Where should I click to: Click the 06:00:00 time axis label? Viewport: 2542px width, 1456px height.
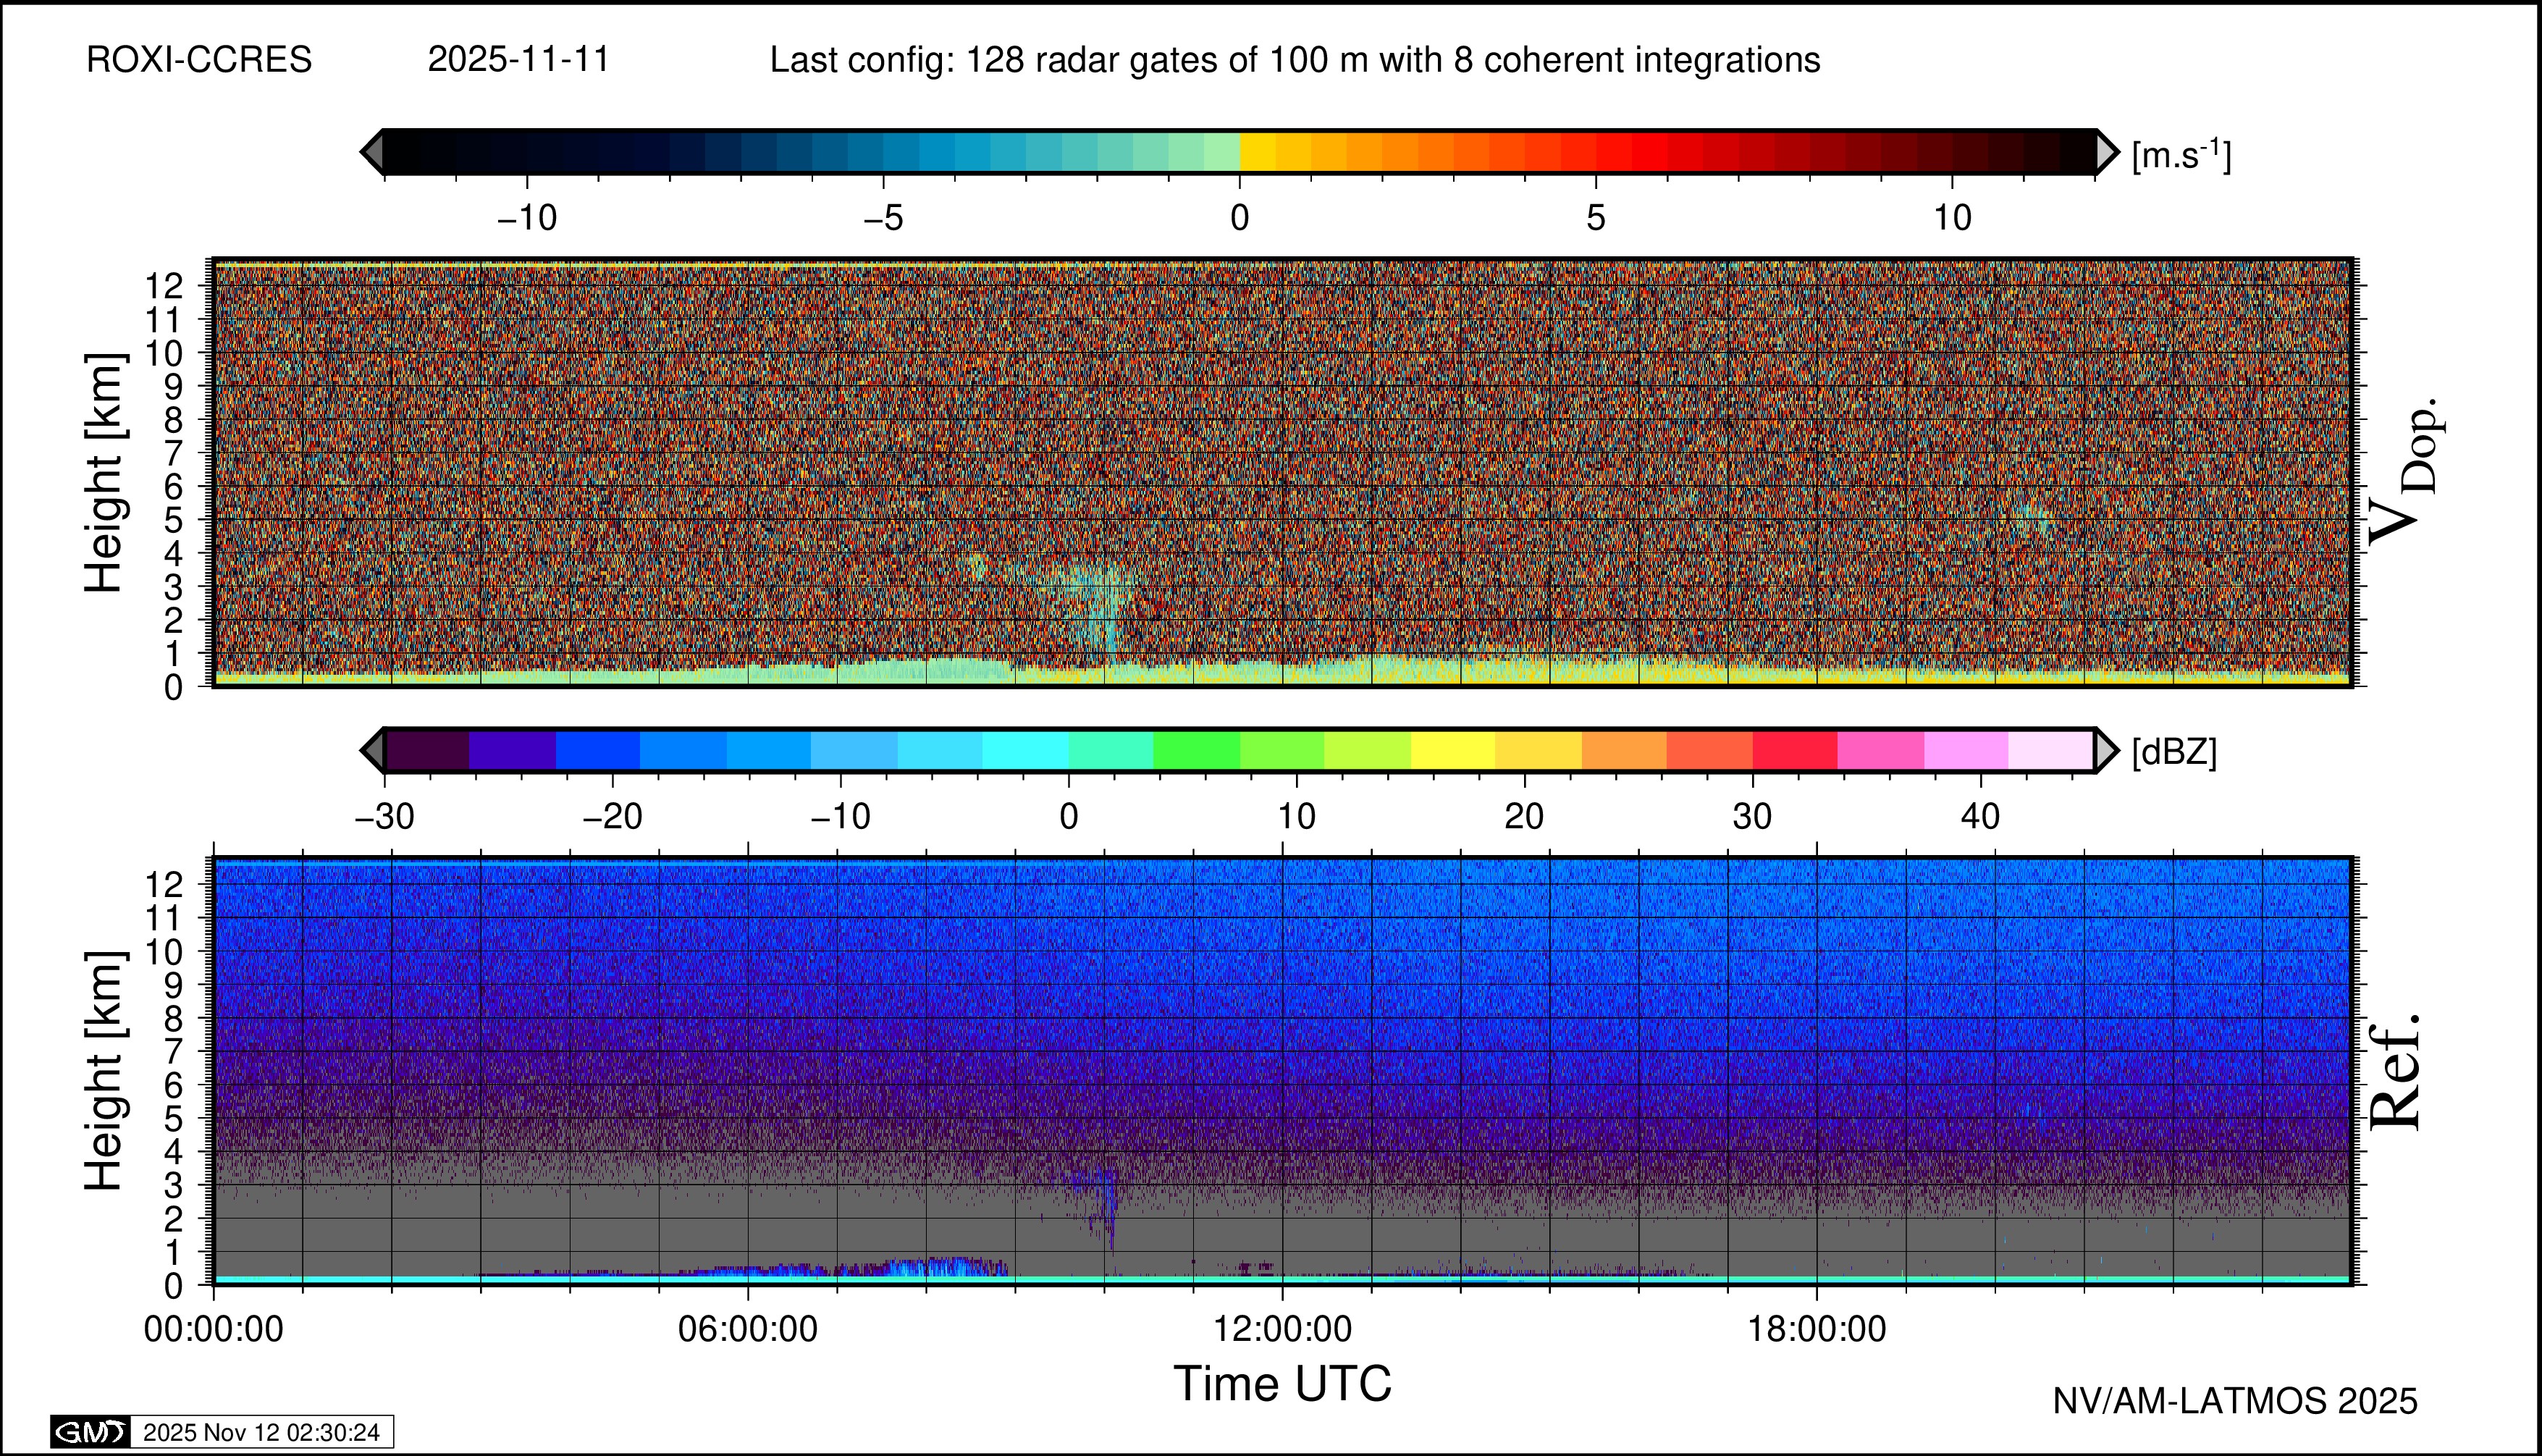[747, 1329]
